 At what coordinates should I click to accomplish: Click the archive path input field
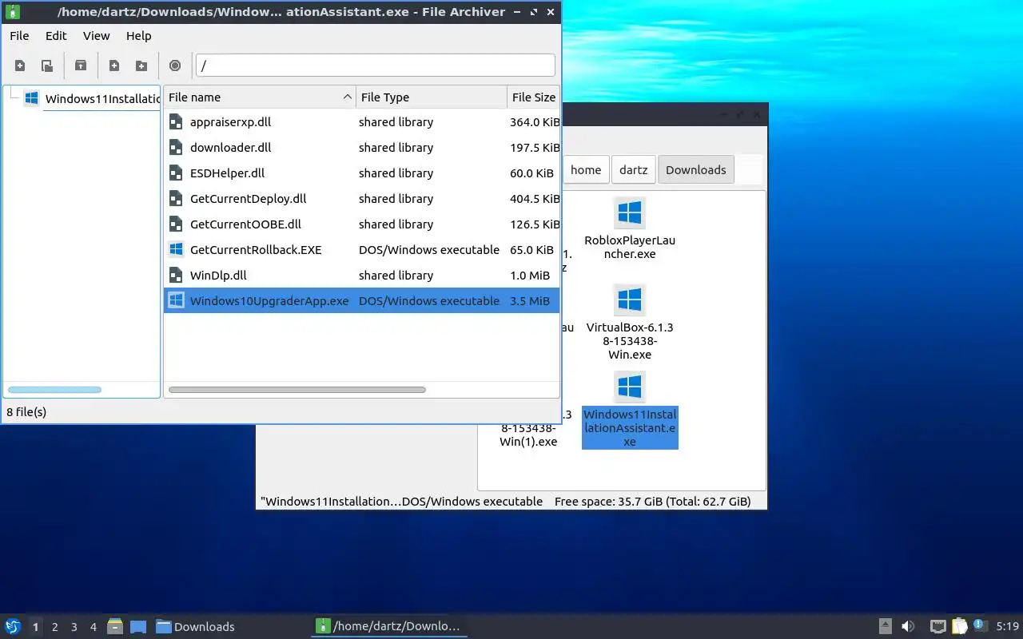pos(376,65)
